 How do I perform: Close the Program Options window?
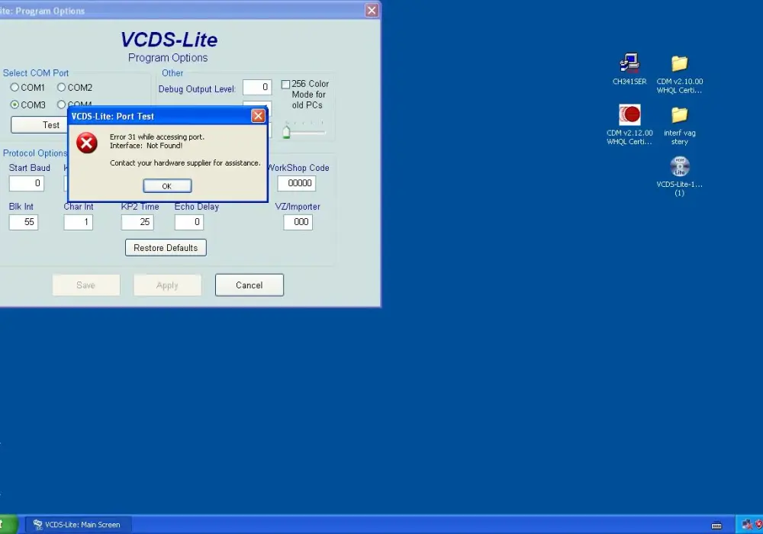pos(372,11)
